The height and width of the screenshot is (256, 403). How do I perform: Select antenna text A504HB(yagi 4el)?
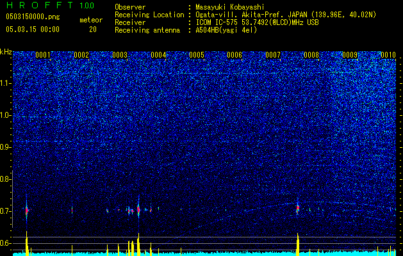tap(226, 30)
